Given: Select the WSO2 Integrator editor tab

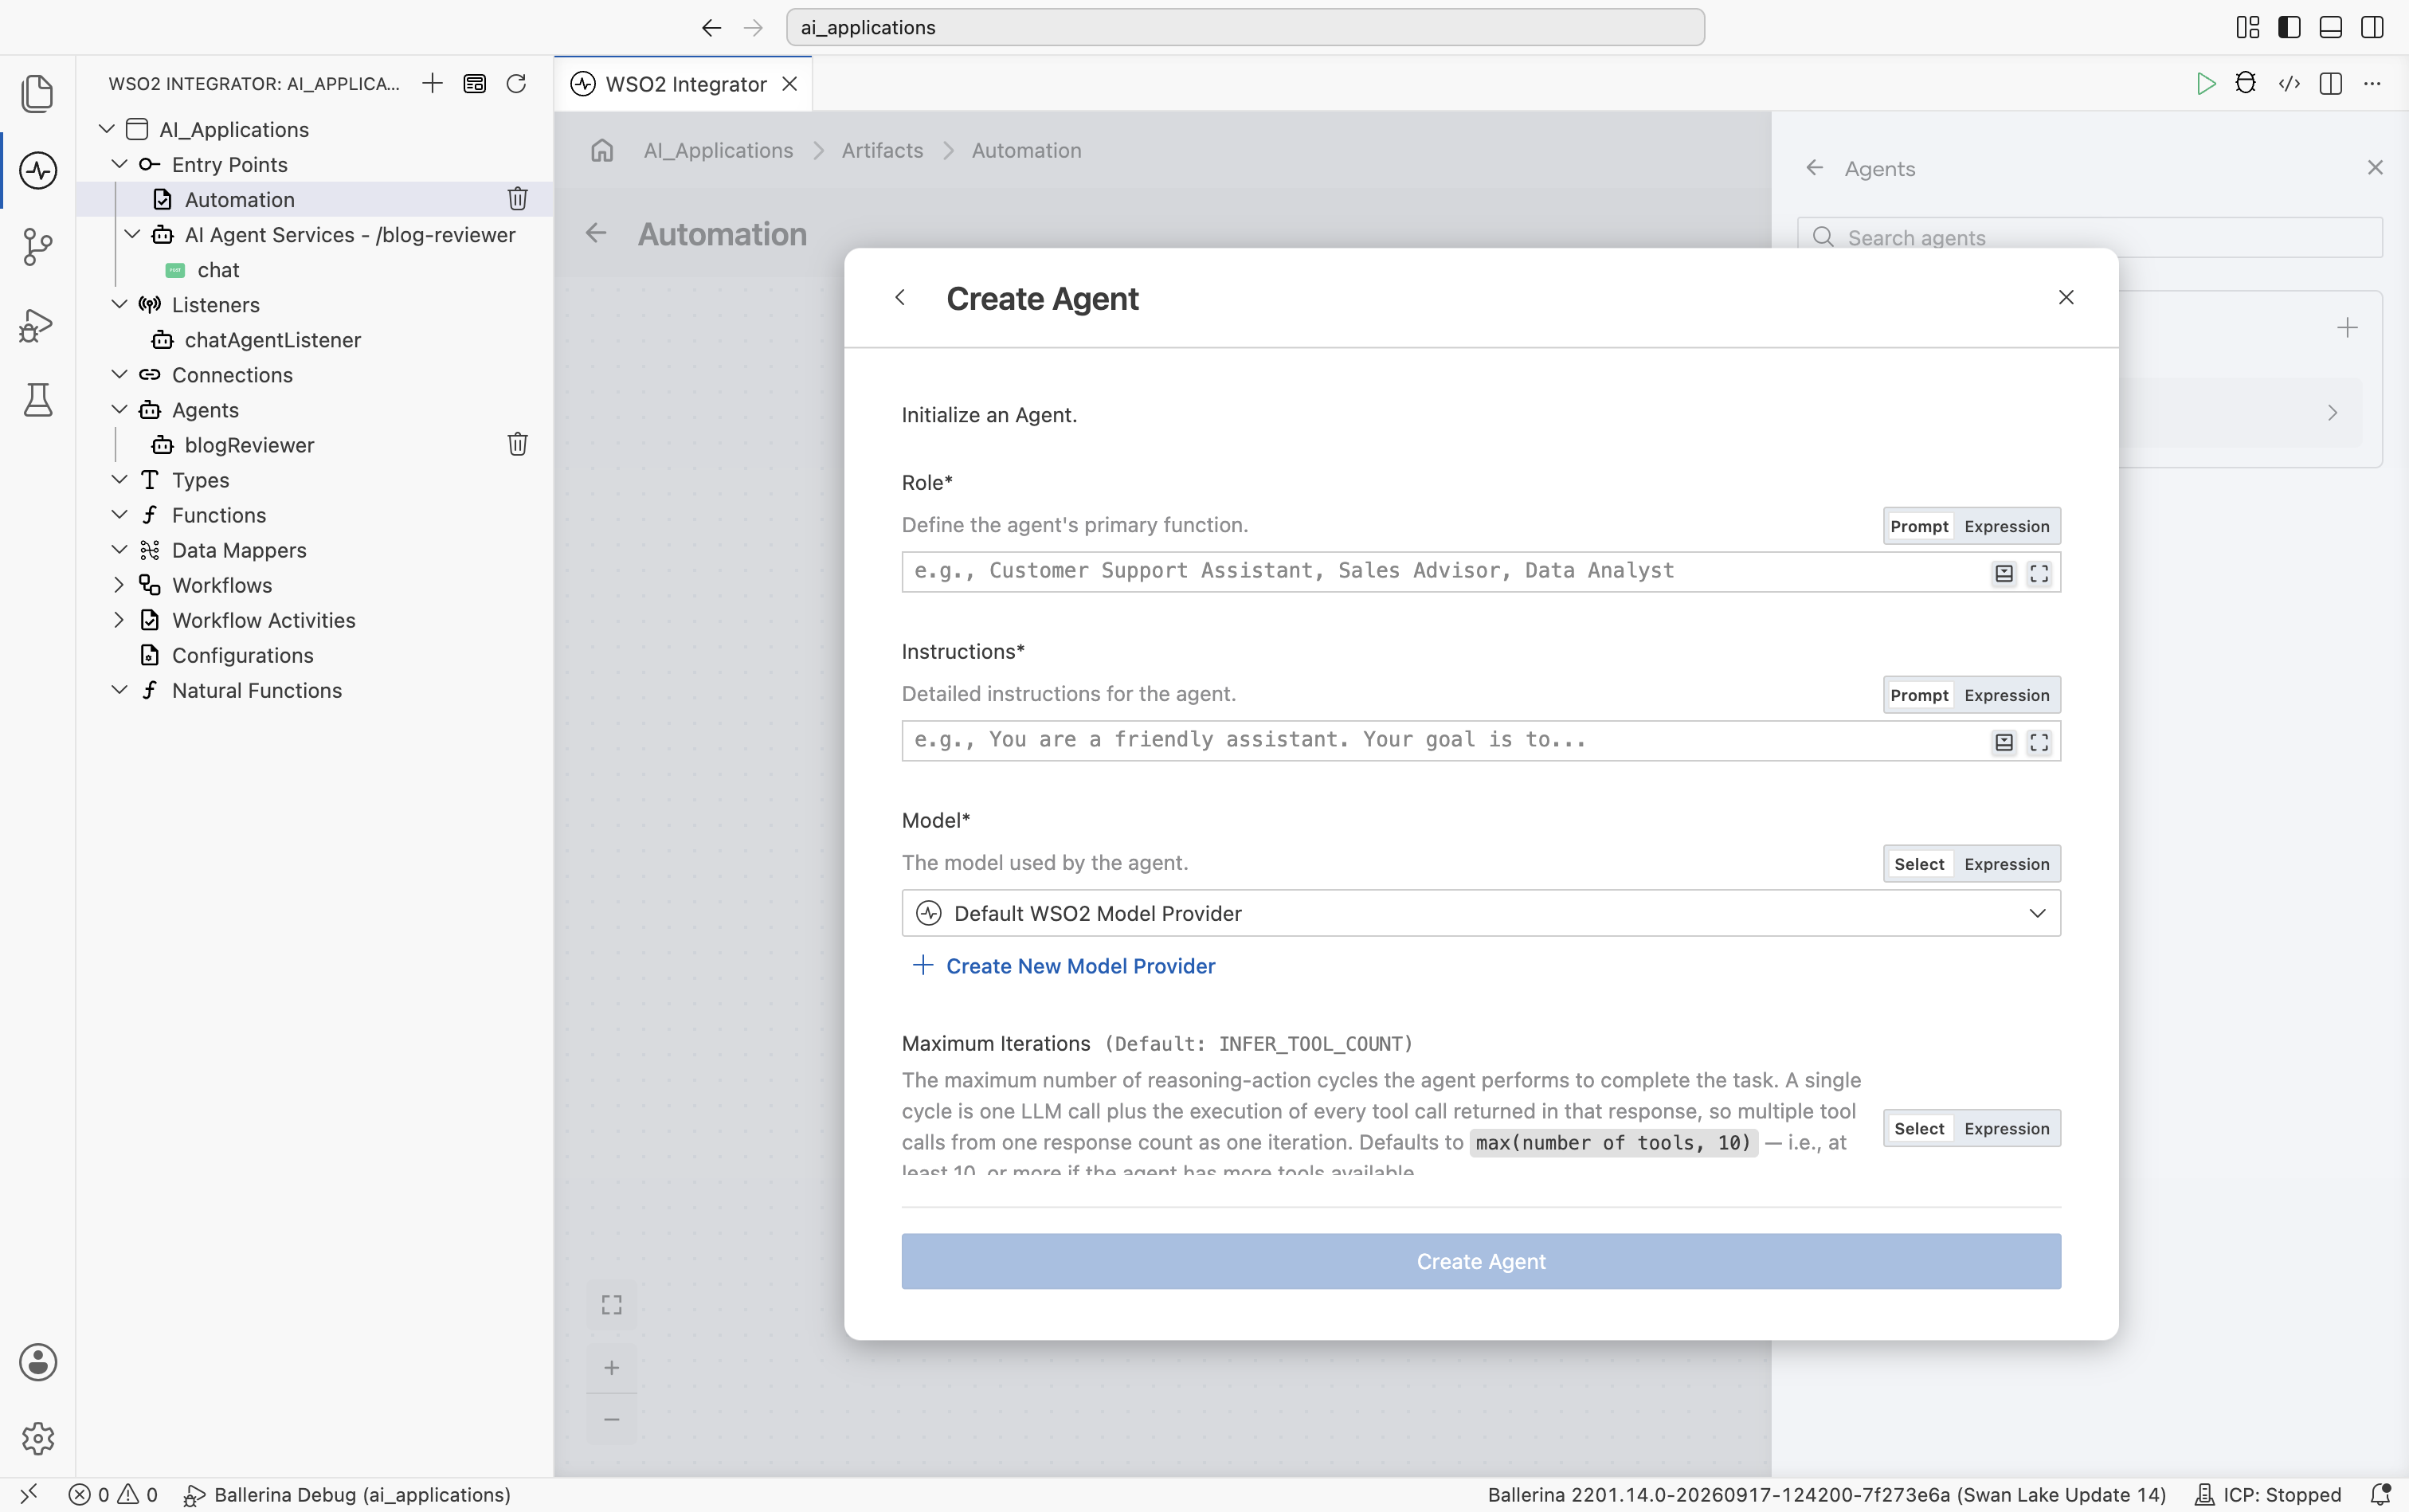Looking at the screenshot, I should click(x=684, y=84).
